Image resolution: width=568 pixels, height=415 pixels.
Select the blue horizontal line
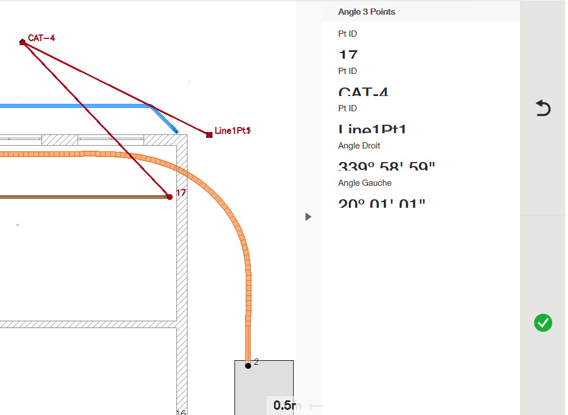73,105
